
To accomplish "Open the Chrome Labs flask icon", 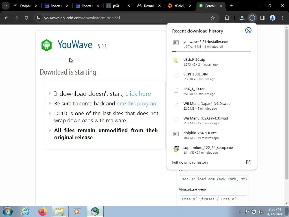I will (x=242, y=18).
